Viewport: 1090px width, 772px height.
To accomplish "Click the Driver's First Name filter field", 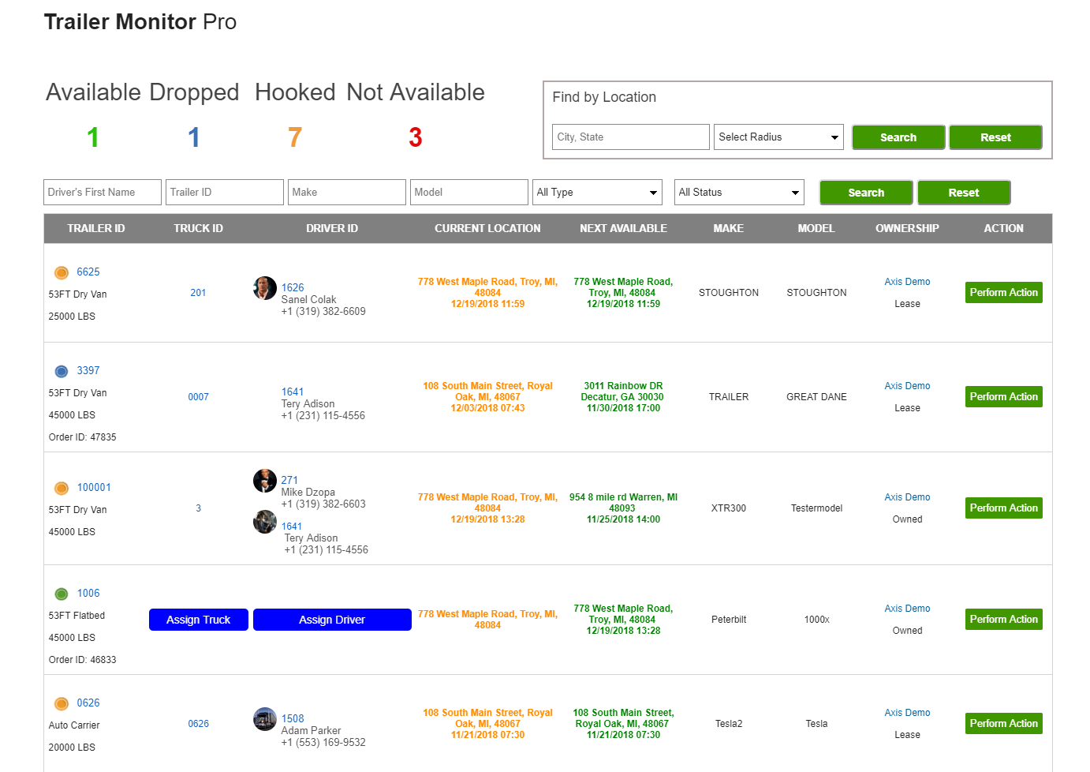I will pos(103,192).
